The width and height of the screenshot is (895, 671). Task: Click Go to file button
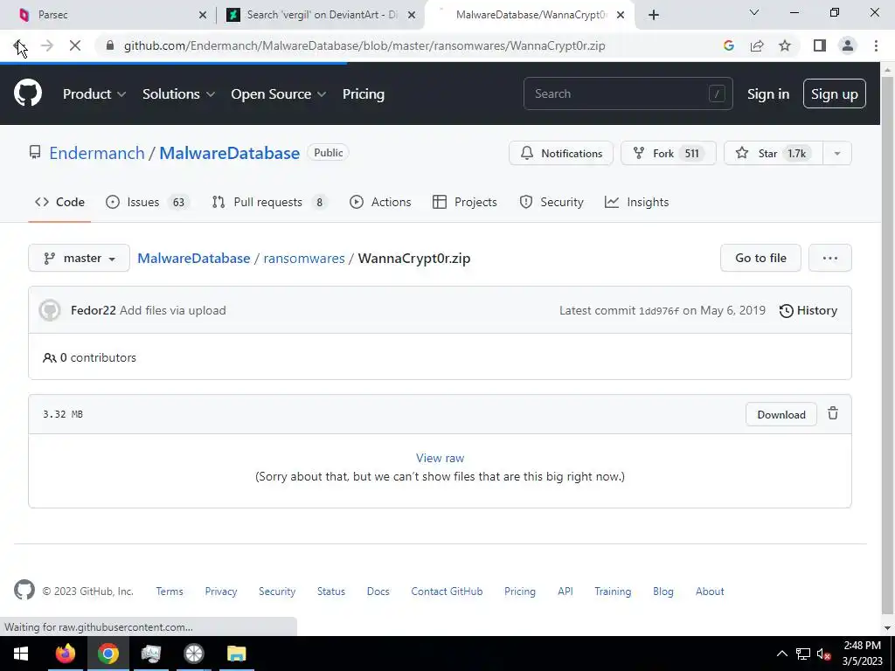(x=760, y=258)
